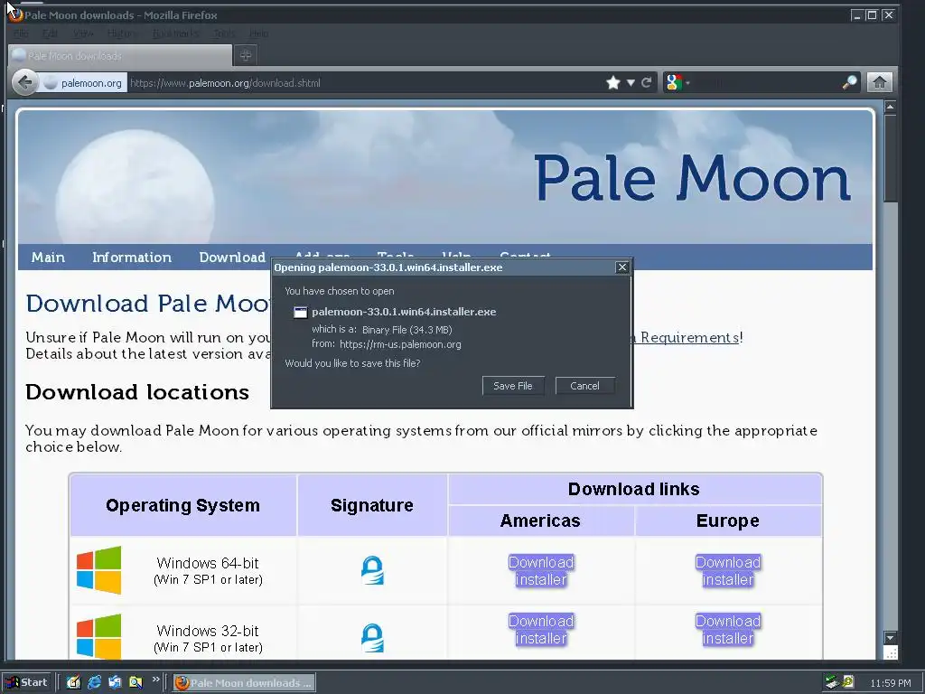Open the Start menu

tap(28, 682)
